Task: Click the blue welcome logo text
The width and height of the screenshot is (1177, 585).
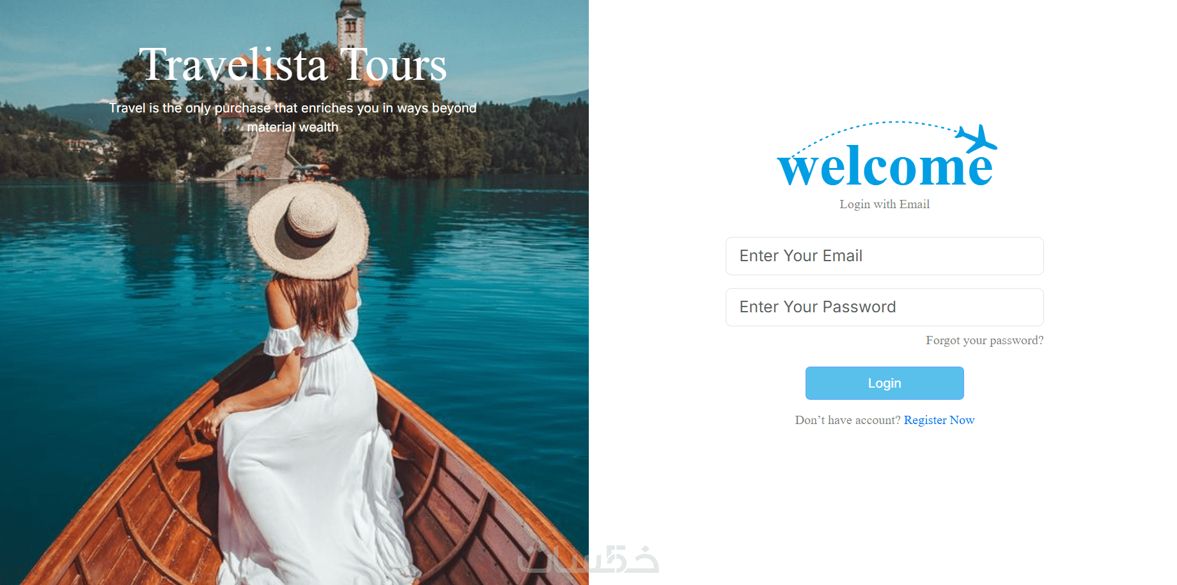Action: point(885,168)
